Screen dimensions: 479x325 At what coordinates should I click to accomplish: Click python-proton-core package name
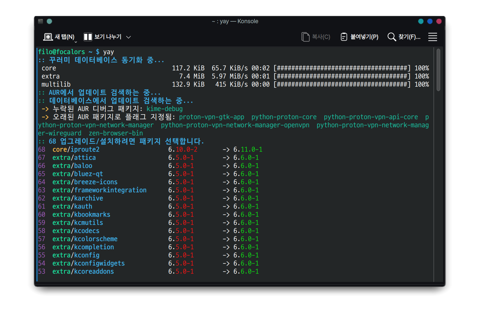click(284, 117)
